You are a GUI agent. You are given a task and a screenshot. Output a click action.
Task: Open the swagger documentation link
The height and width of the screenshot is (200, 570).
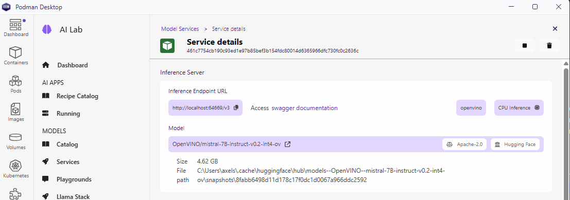pyautogui.click(x=305, y=108)
